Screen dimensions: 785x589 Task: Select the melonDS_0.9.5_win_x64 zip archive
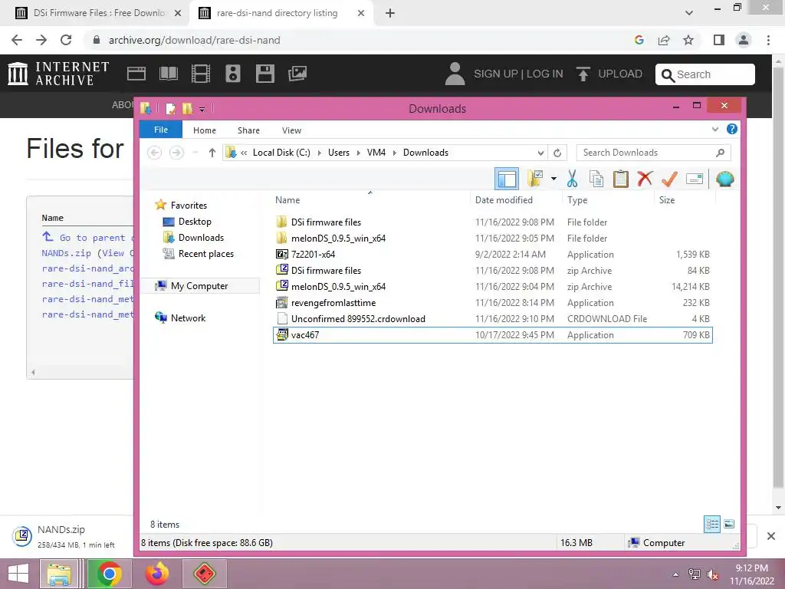tap(493, 287)
